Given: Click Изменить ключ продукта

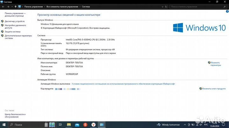Looking at the screenshot, I should tap(214, 89).
